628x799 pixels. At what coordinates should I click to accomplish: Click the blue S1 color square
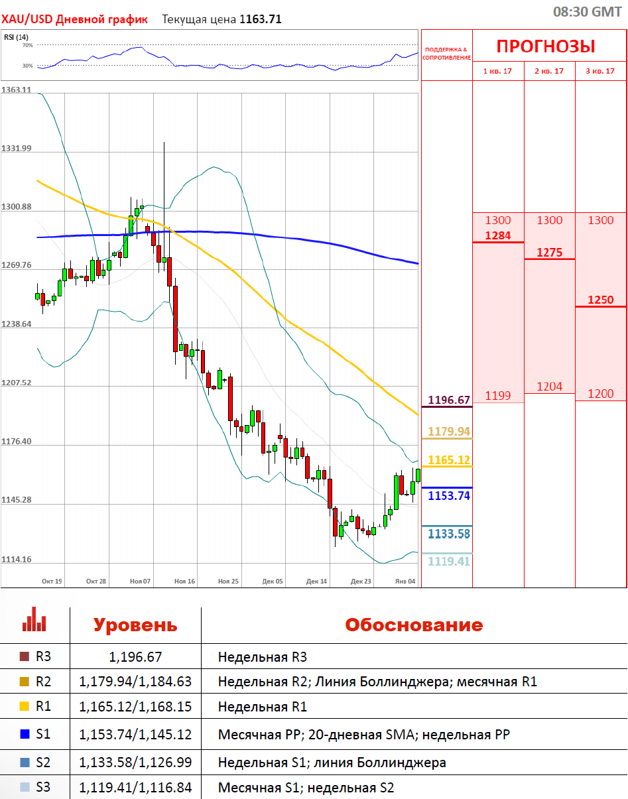click(x=25, y=735)
